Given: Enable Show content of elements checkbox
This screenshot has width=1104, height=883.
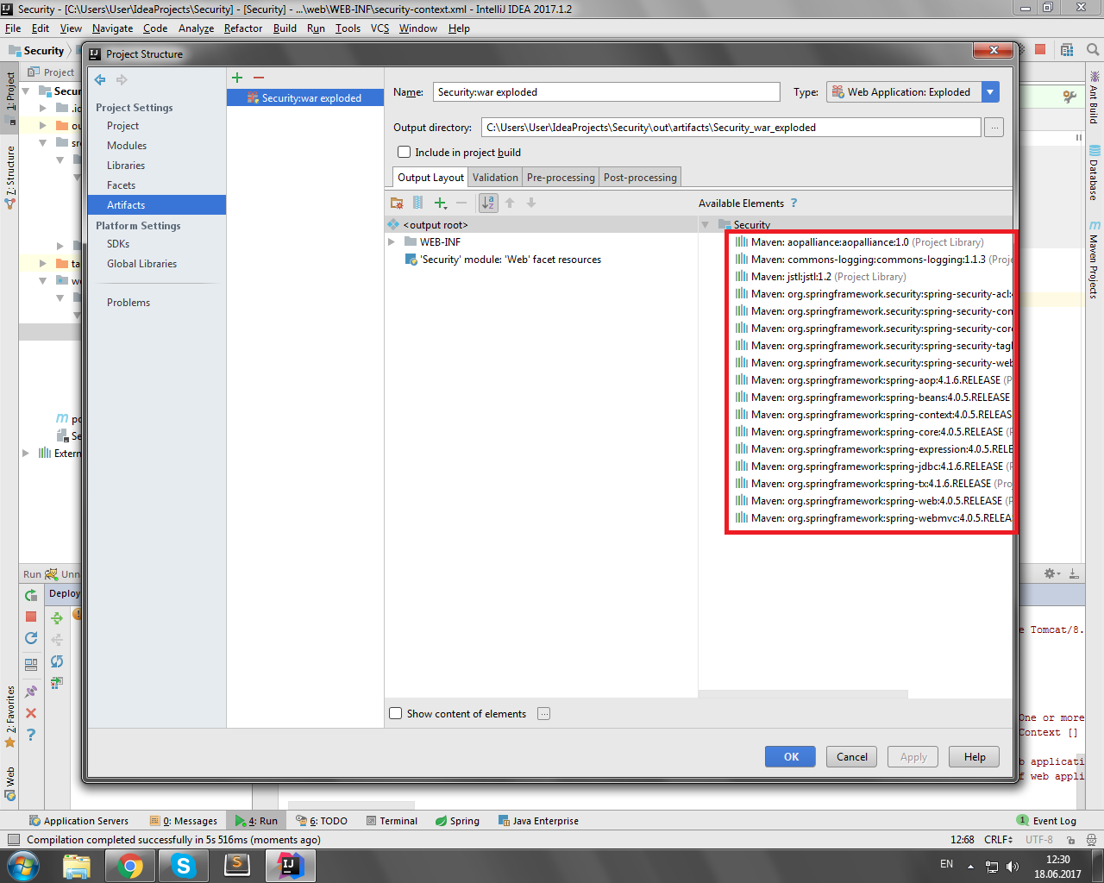Looking at the screenshot, I should (x=396, y=713).
